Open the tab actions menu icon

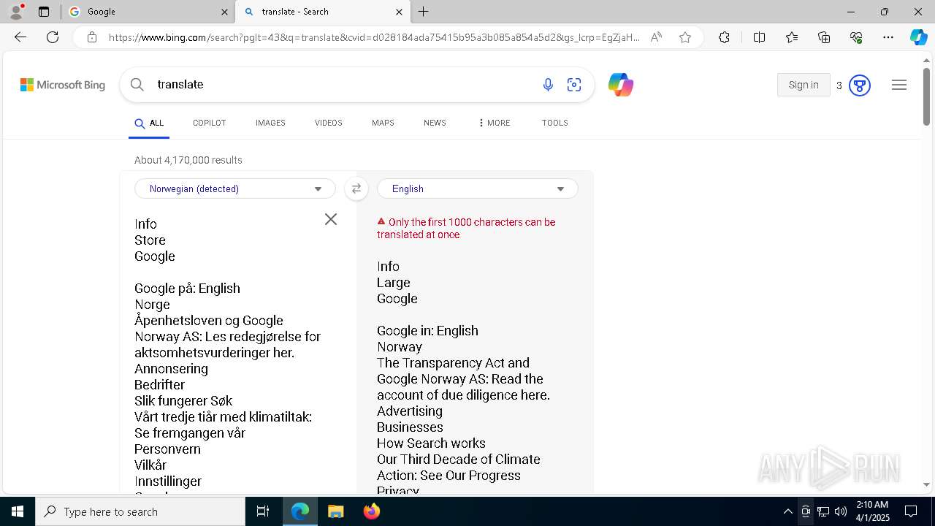44,12
